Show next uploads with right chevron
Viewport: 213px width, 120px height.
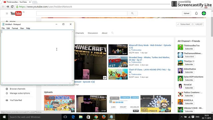[172, 103]
